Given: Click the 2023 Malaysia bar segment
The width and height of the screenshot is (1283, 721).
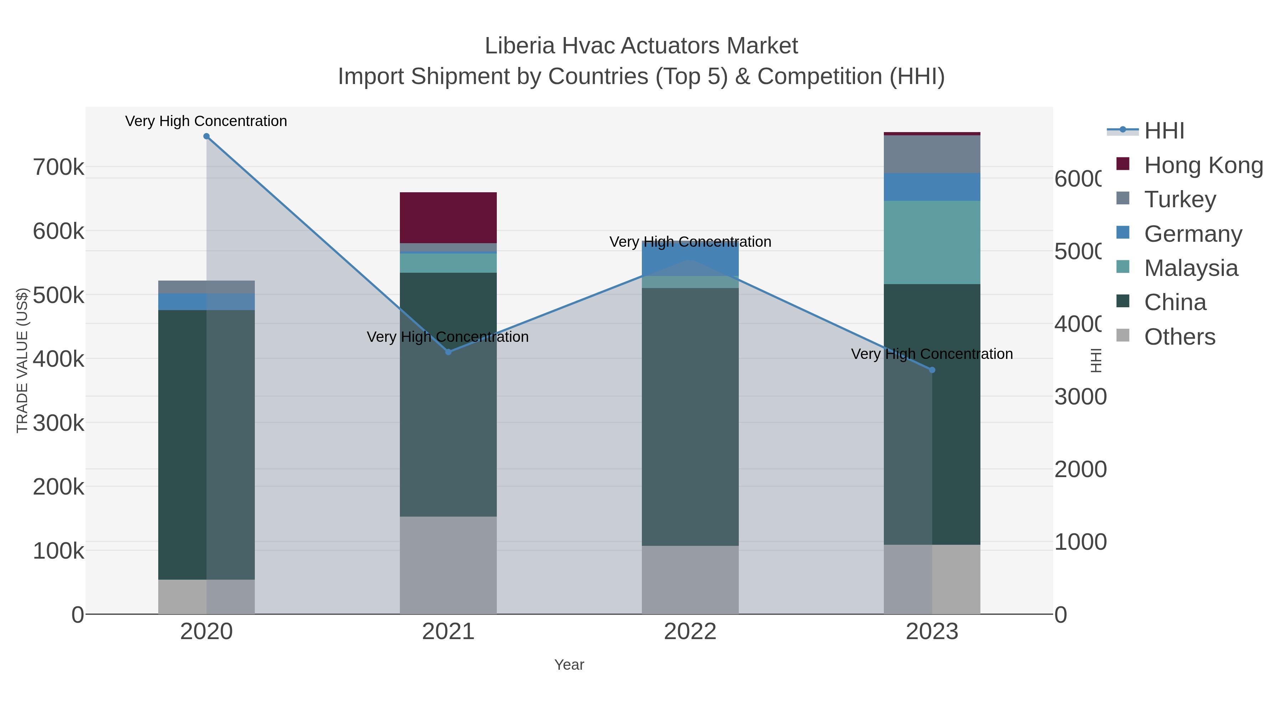Looking at the screenshot, I should 932,242.
